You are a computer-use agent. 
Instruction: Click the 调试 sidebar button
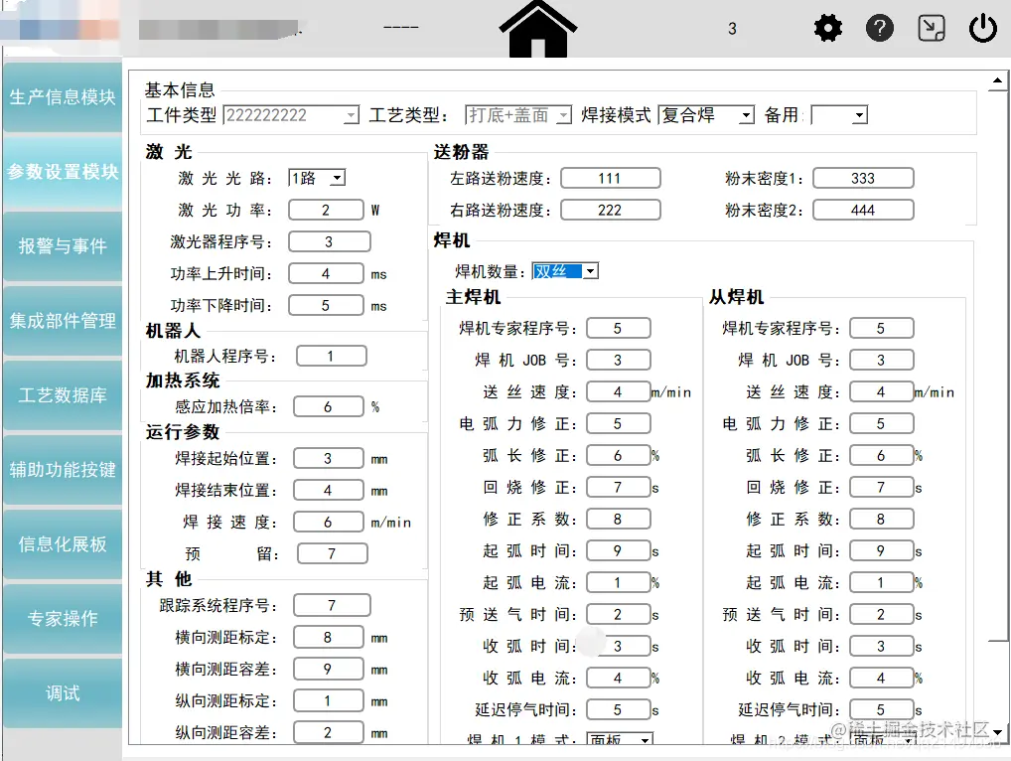(x=63, y=692)
